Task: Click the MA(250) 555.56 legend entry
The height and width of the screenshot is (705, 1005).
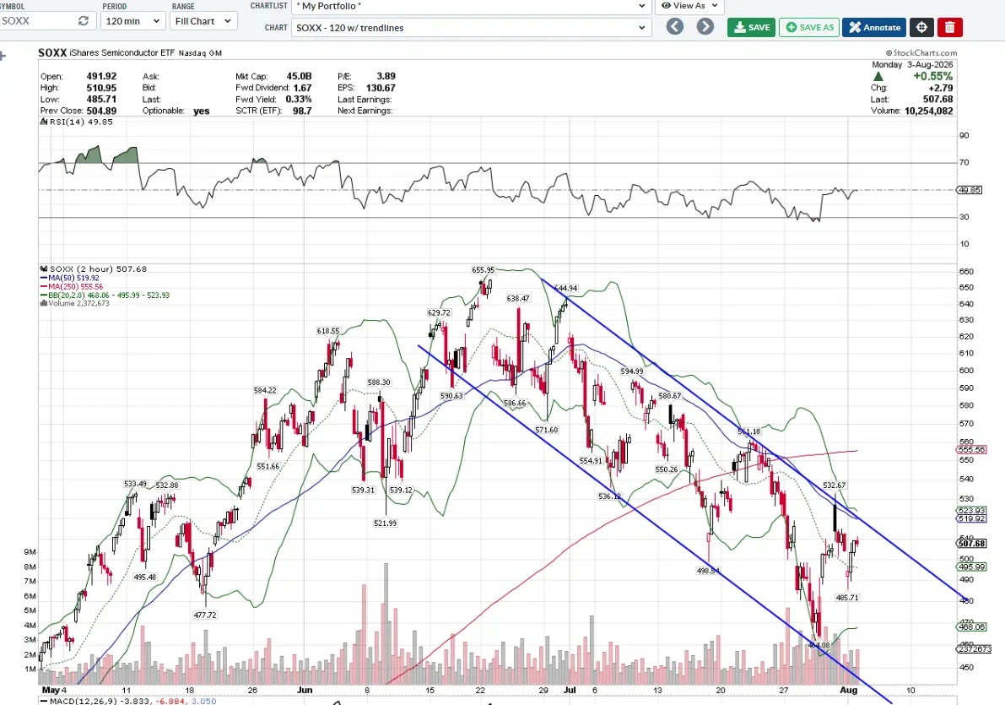Action: tap(71, 286)
